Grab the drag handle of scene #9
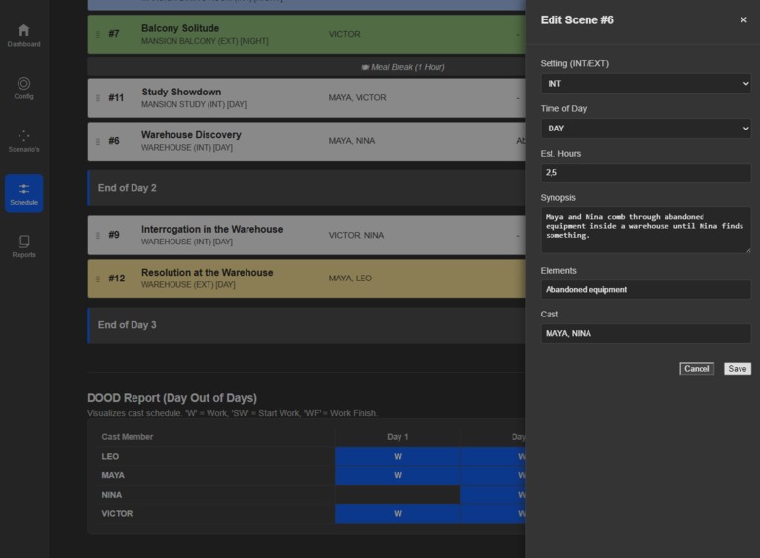Viewport: 760px width, 558px height. 98,235
